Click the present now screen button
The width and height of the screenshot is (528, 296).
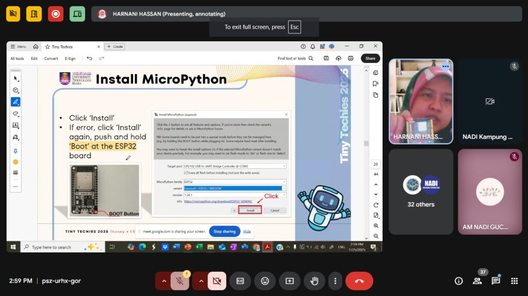pos(290,281)
